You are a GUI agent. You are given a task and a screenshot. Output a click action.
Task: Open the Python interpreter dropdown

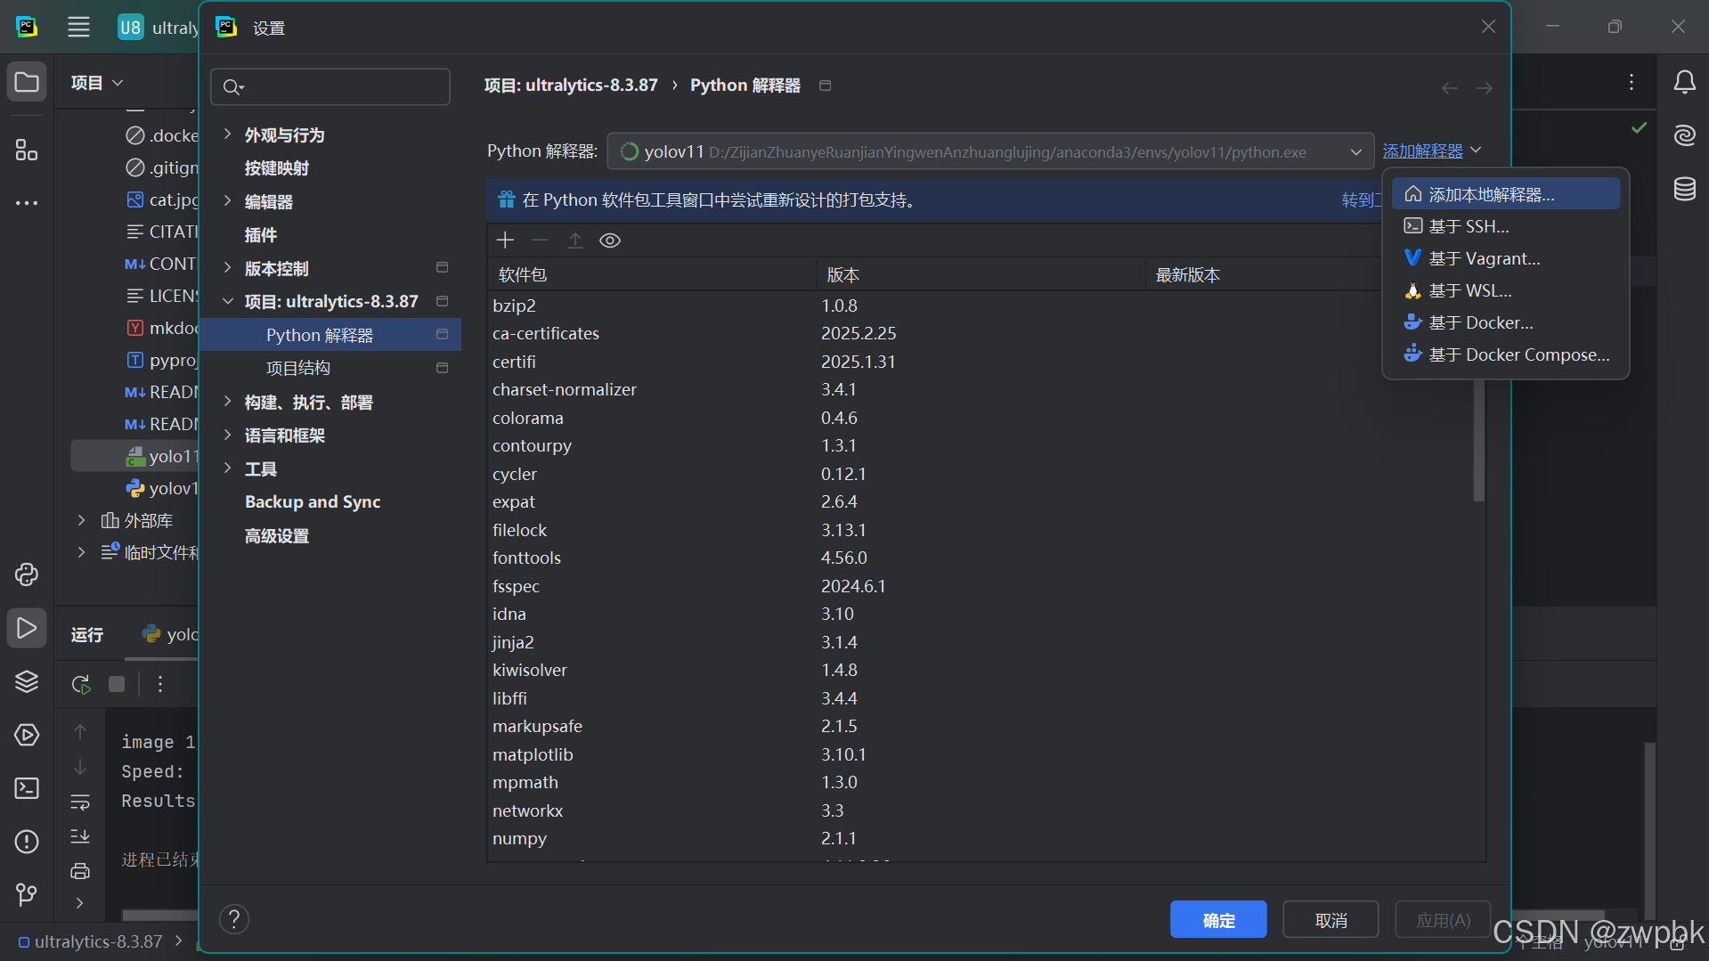[x=990, y=151]
